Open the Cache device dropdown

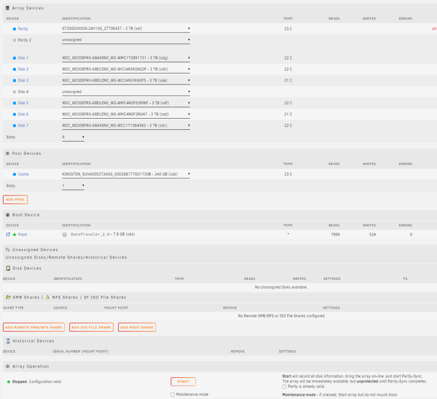pos(126,174)
